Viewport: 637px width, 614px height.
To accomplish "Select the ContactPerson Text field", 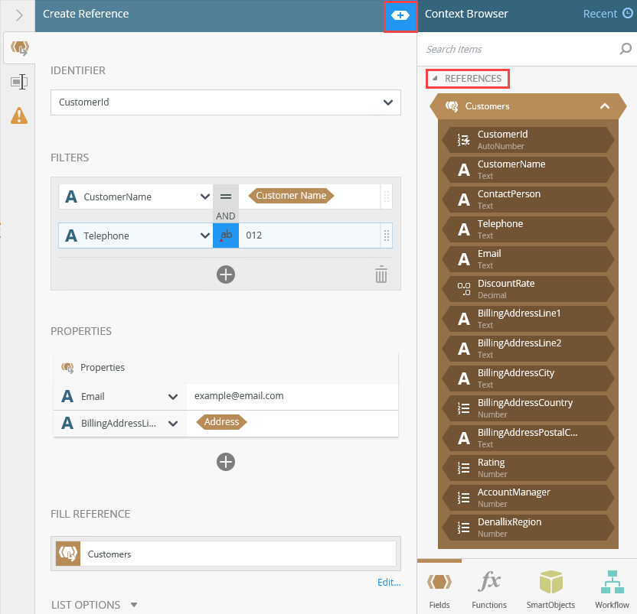I will coord(528,200).
